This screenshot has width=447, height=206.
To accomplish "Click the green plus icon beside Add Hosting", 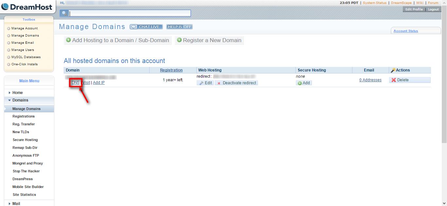I will pyautogui.click(x=69, y=40).
